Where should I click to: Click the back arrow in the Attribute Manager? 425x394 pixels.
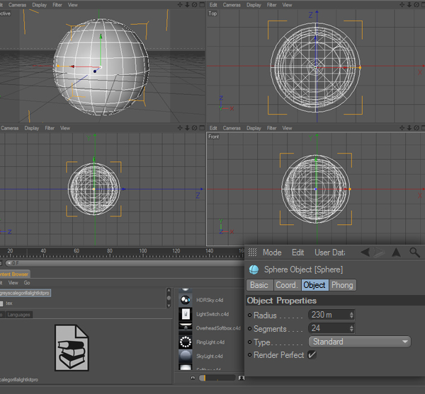[365, 253]
